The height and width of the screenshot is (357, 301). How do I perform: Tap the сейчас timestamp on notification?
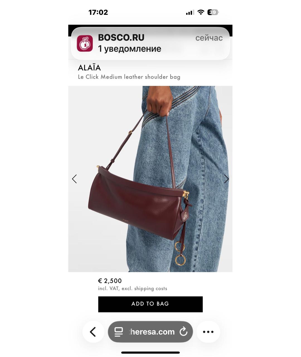coord(209,38)
